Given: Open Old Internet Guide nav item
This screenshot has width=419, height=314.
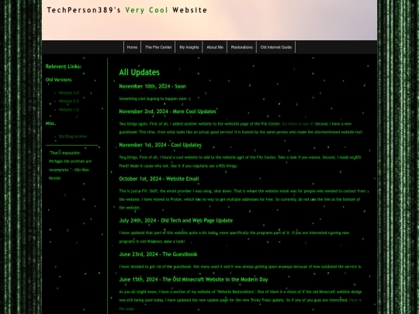Looking at the screenshot, I should click(x=276, y=47).
